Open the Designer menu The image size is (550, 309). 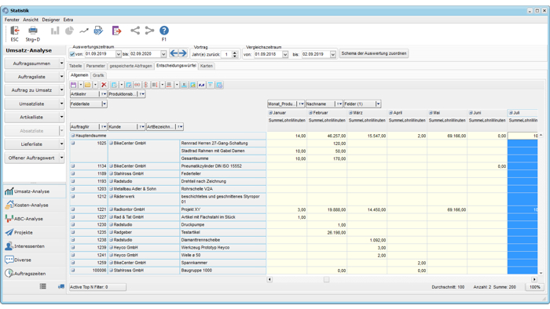click(51, 20)
